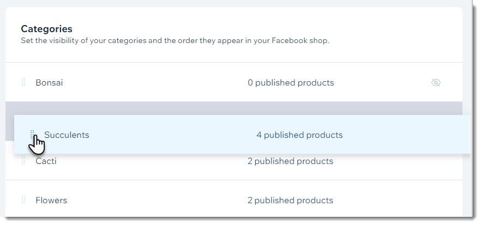Click the drag handle beside Bonsai
This screenshot has width=481, height=225.
pos(23,82)
